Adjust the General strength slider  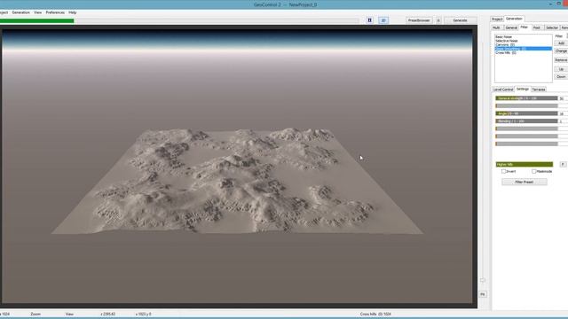pyautogui.click(x=526, y=98)
